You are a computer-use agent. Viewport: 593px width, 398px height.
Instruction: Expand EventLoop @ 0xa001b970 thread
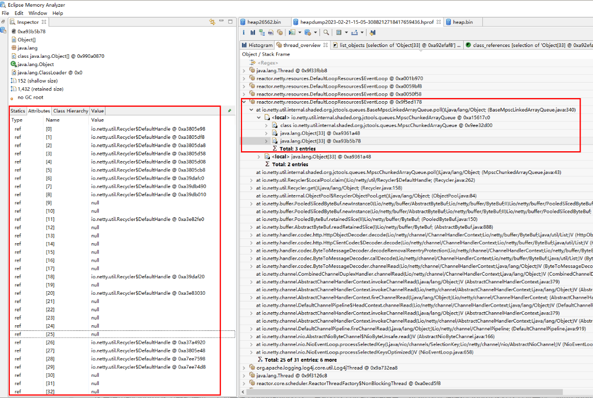coord(244,78)
